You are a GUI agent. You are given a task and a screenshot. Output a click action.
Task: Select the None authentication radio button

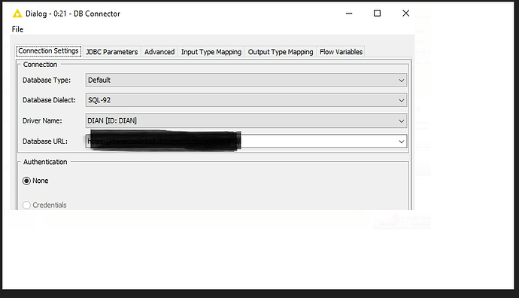pyautogui.click(x=26, y=181)
